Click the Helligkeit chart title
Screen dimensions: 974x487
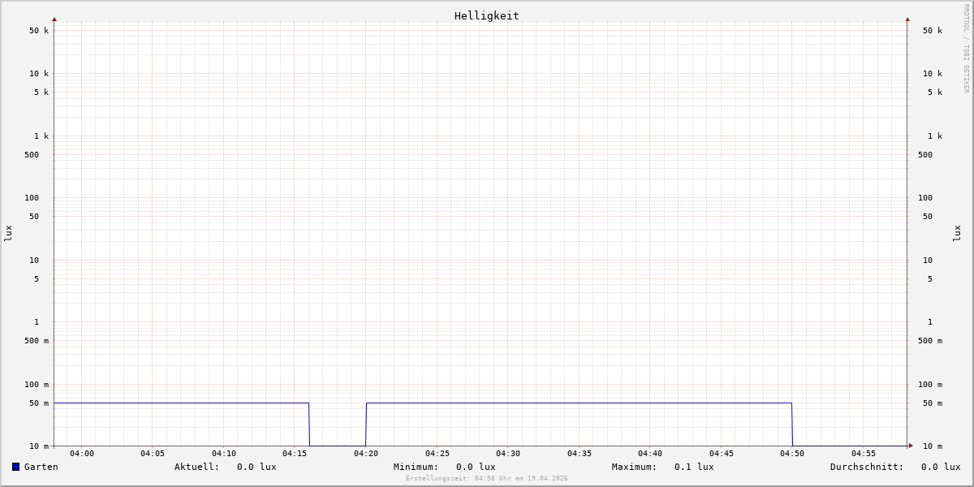tap(486, 15)
